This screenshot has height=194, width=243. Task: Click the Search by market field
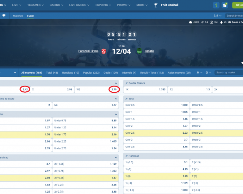coord(229,72)
